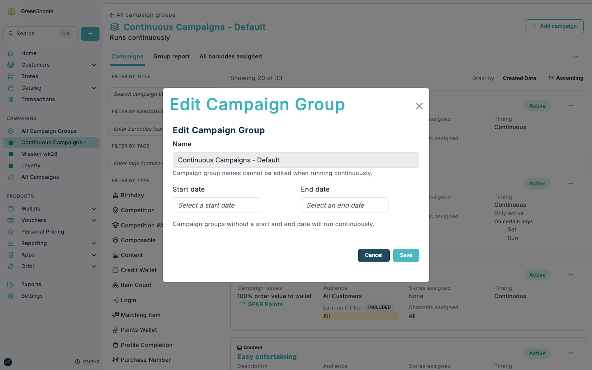The image size is (592, 370).
Task: Open the ellipsis menu on the first Active campaign
Action: coord(571,106)
